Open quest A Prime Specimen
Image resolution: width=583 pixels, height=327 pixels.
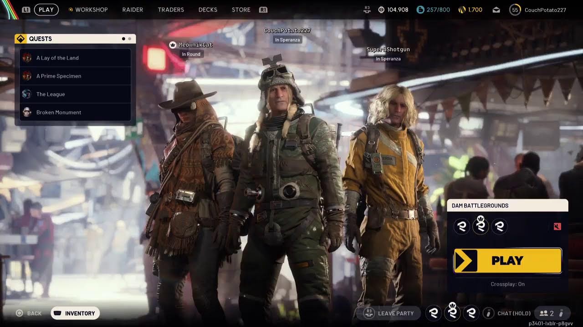tap(76, 76)
